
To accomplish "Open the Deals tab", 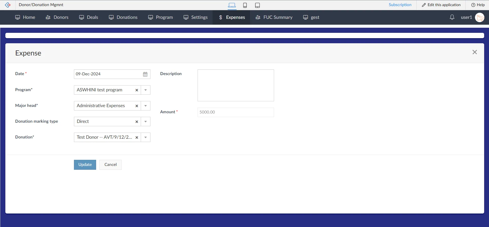I will [88, 17].
